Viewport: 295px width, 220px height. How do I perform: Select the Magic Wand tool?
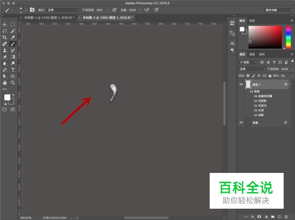coord(13,31)
